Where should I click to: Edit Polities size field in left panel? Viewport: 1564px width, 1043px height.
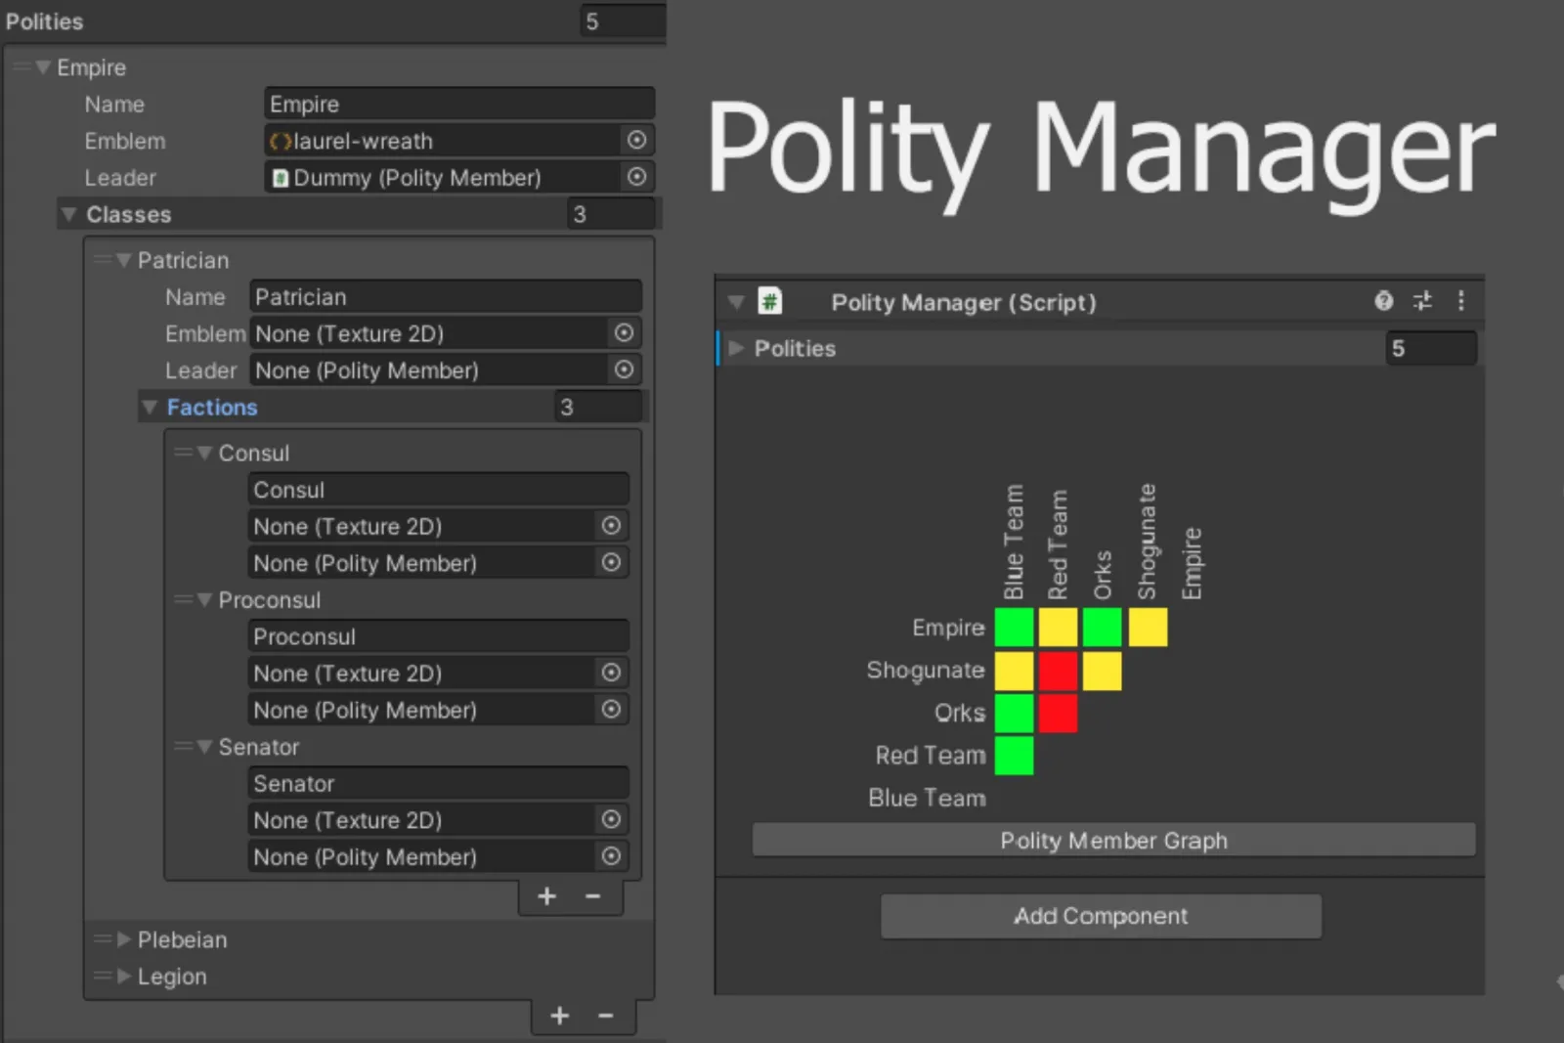tap(623, 21)
